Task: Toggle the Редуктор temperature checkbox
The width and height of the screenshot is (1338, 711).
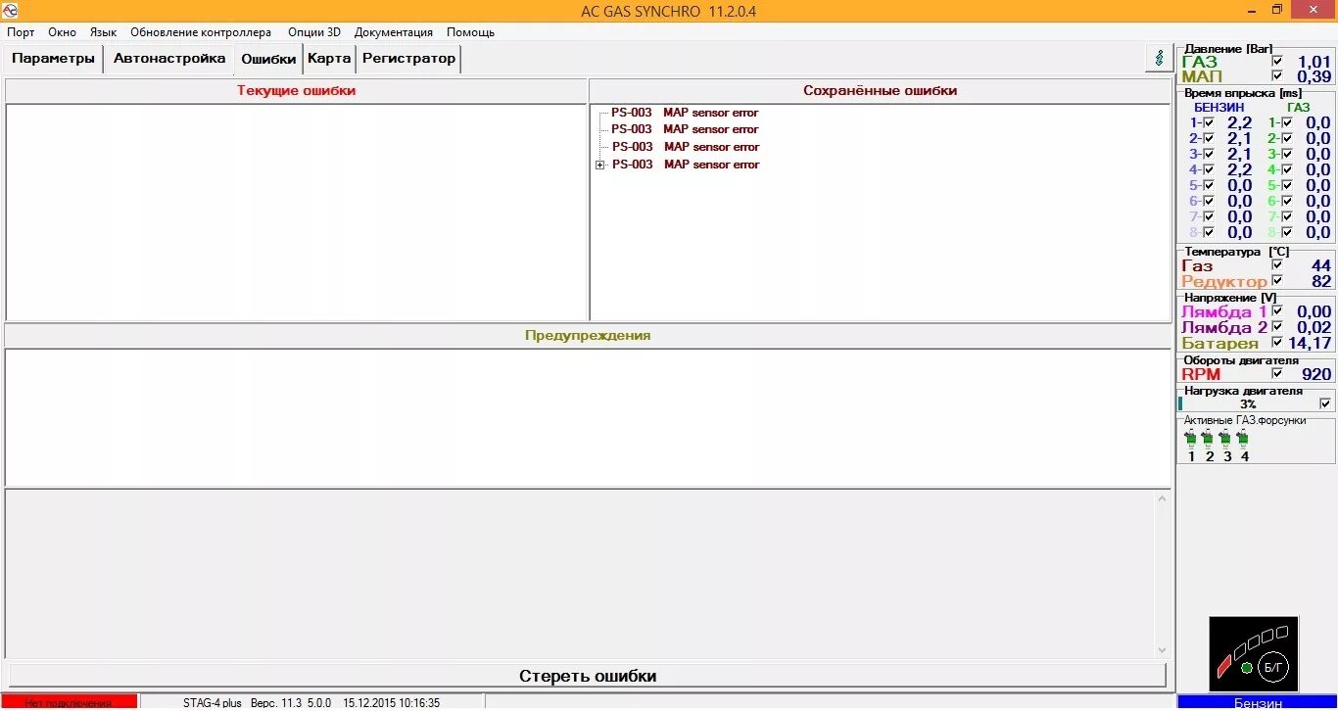Action: pos(1277,281)
